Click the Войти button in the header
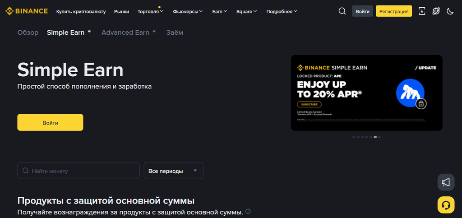The height and width of the screenshot is (218, 462). click(362, 11)
